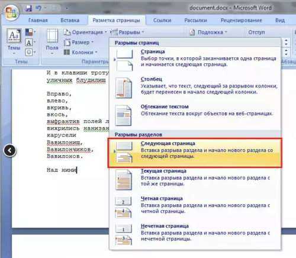The width and height of the screenshot is (296, 258).
Task: Click the misspelled word 'блудилищ'
Action: [x=91, y=80]
